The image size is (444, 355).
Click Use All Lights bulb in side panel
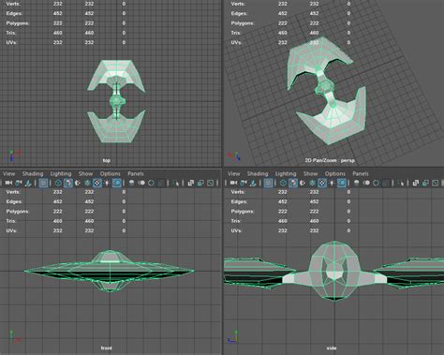[x=332, y=183]
